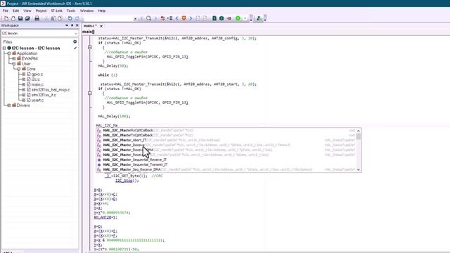
Task: Click the Navigate Forward page icon
Action: click(x=205, y=18)
